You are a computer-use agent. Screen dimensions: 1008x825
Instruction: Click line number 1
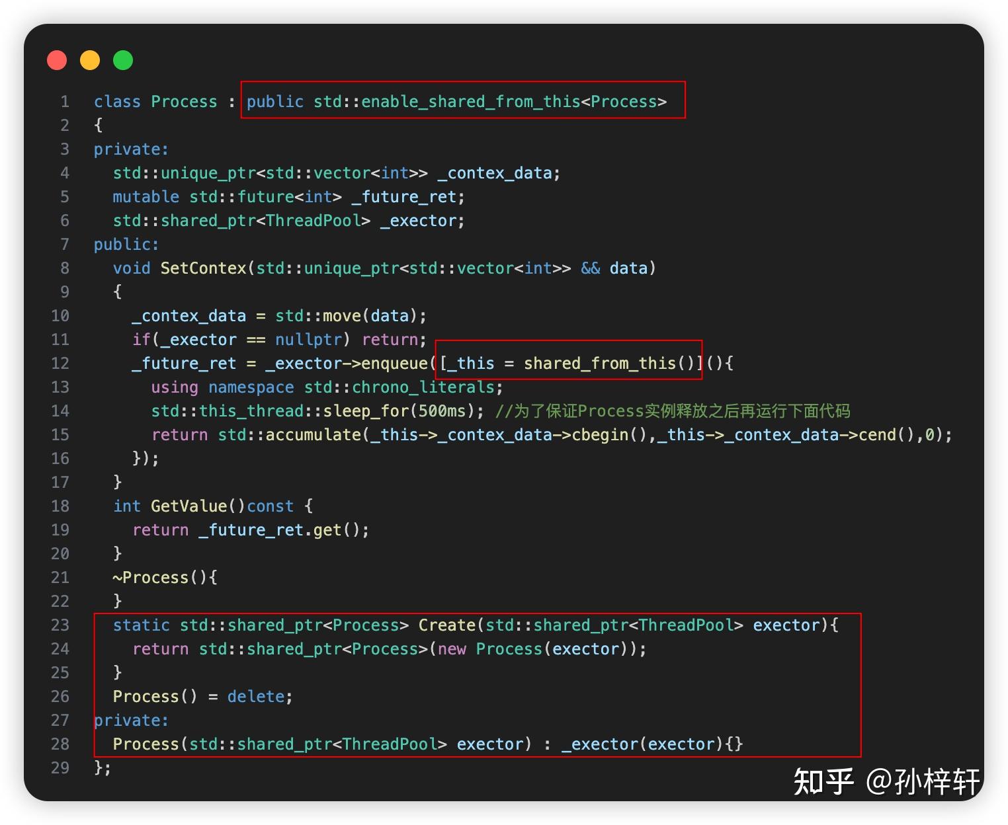coord(64,101)
